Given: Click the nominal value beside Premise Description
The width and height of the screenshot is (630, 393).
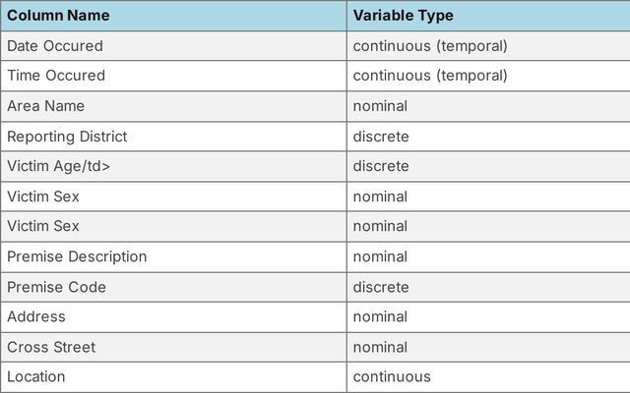Looking at the screenshot, I should pyautogui.click(x=380, y=256).
